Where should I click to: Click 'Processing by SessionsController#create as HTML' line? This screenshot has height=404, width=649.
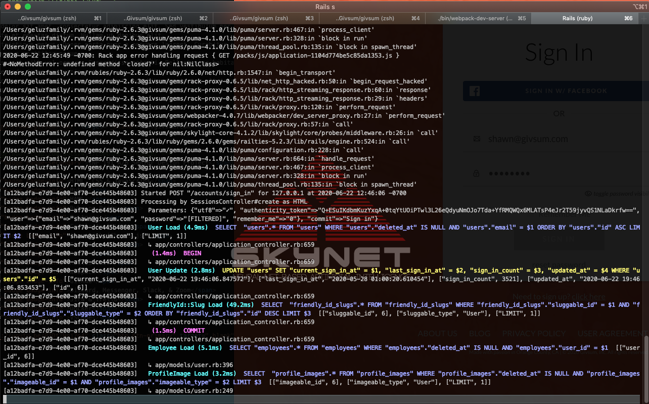224,202
